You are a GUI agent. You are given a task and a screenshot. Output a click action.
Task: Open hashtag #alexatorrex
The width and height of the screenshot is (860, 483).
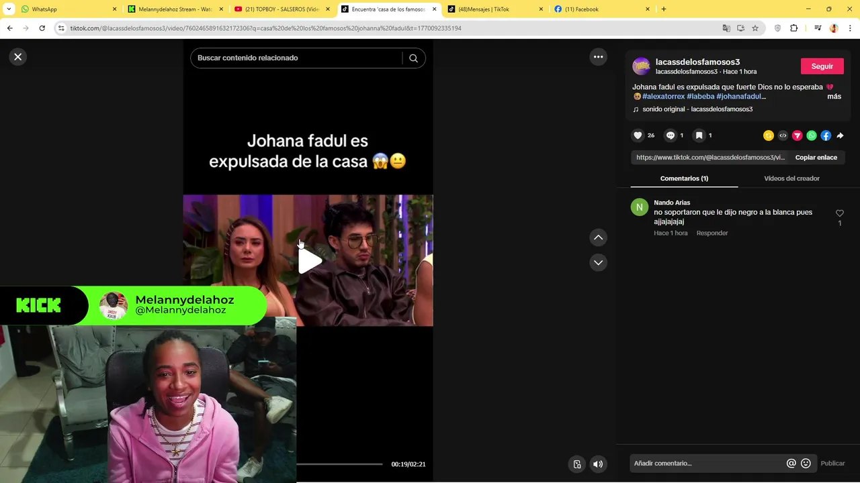(663, 97)
